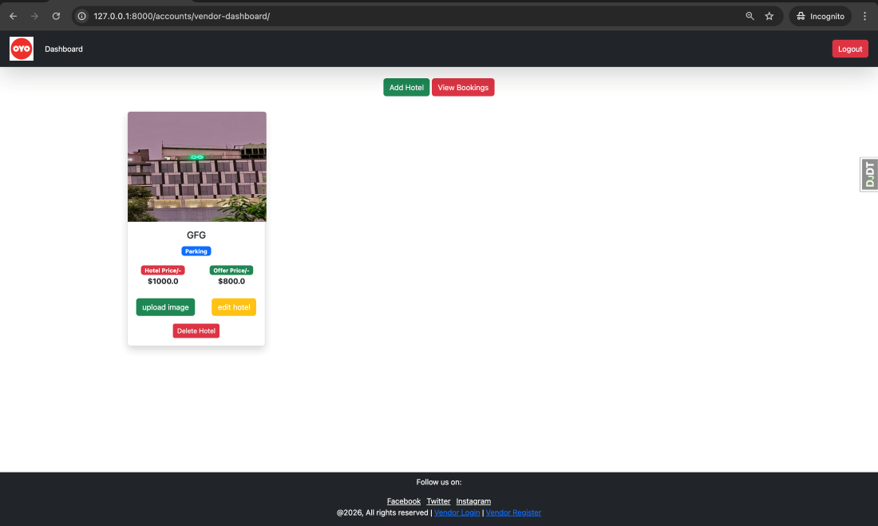
Task: Open the Instagram footer link
Action: [473, 501]
